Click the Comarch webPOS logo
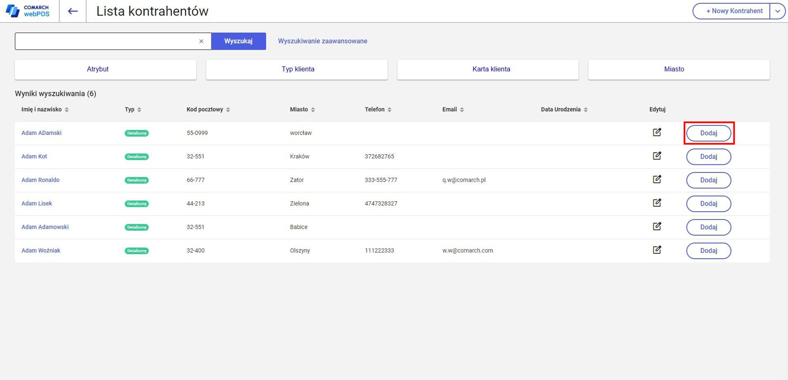 tap(28, 11)
